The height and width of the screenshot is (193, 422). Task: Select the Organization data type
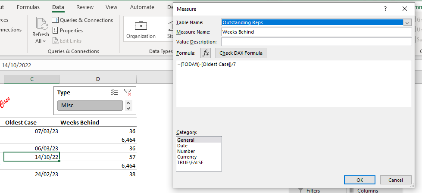[x=141, y=30]
